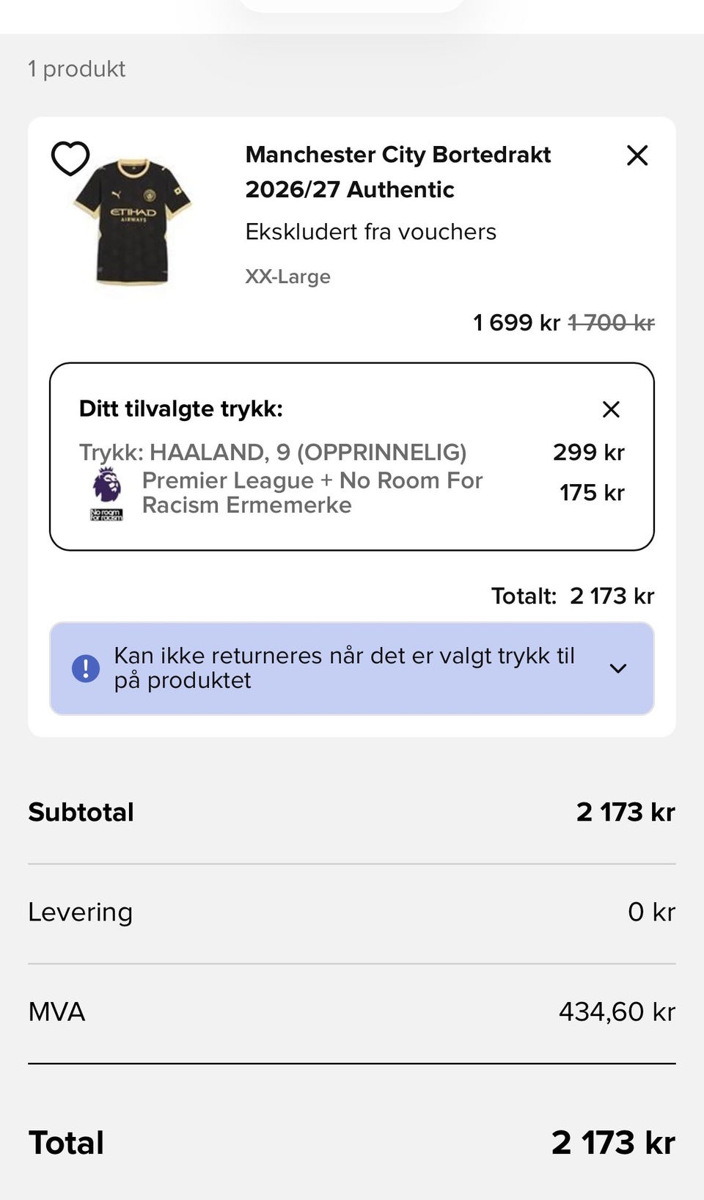704x1200 pixels.
Task: Tap the 1 699 kr sale price
Action: 516,323
